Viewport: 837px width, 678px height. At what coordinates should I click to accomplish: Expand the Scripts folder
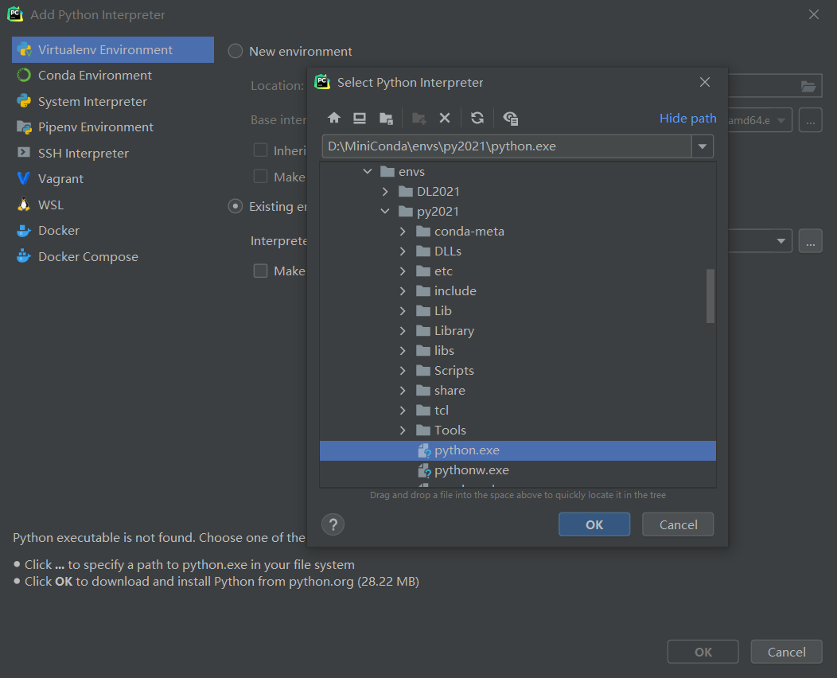coord(403,371)
